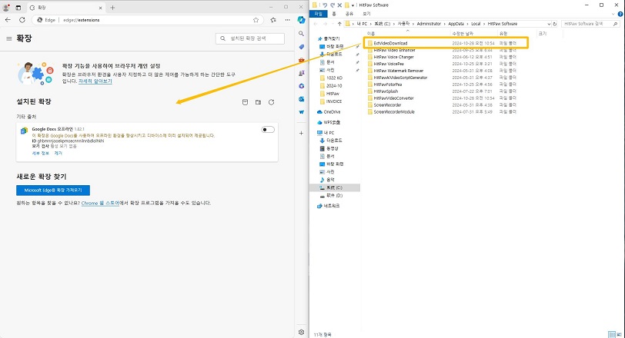The height and width of the screenshot is (338, 625).
Task: Open the 공유 ribbon tab
Action: tap(349, 14)
